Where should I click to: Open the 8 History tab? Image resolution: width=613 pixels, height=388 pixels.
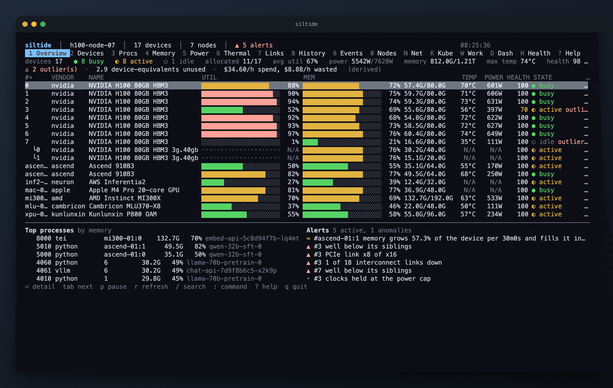pos(308,53)
